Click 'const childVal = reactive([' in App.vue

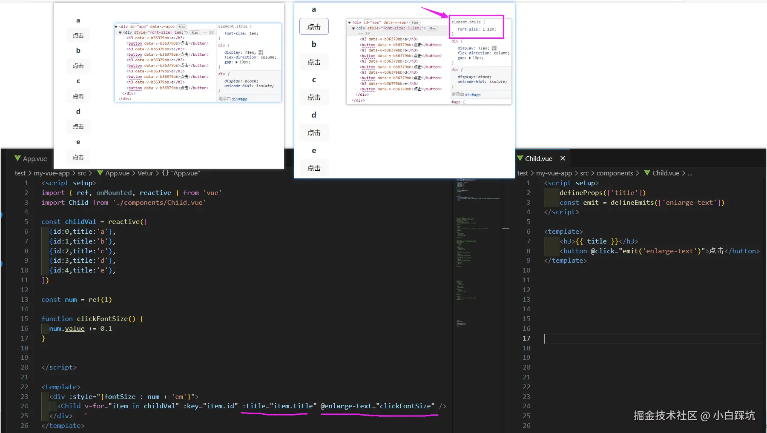pos(94,222)
